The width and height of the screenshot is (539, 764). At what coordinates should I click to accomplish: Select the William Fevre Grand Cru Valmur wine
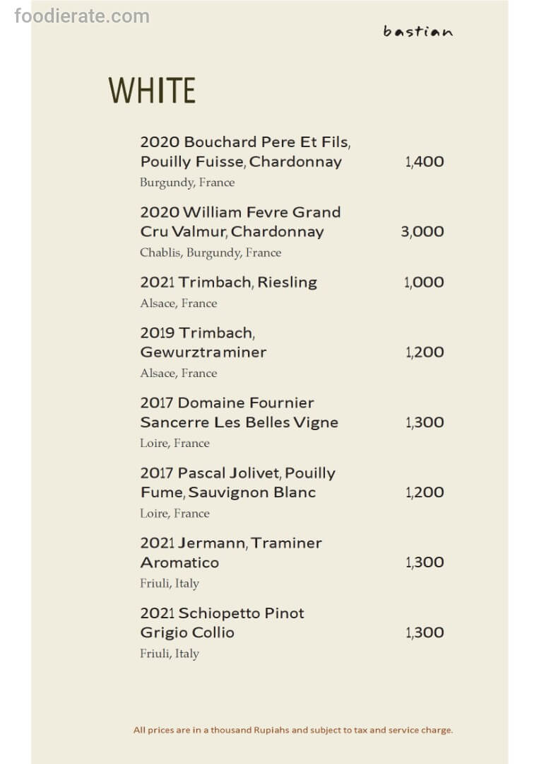point(240,221)
